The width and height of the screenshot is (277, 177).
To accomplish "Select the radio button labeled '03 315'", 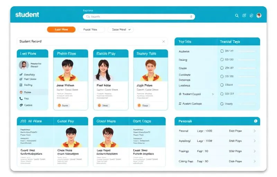I will click(222, 76).
